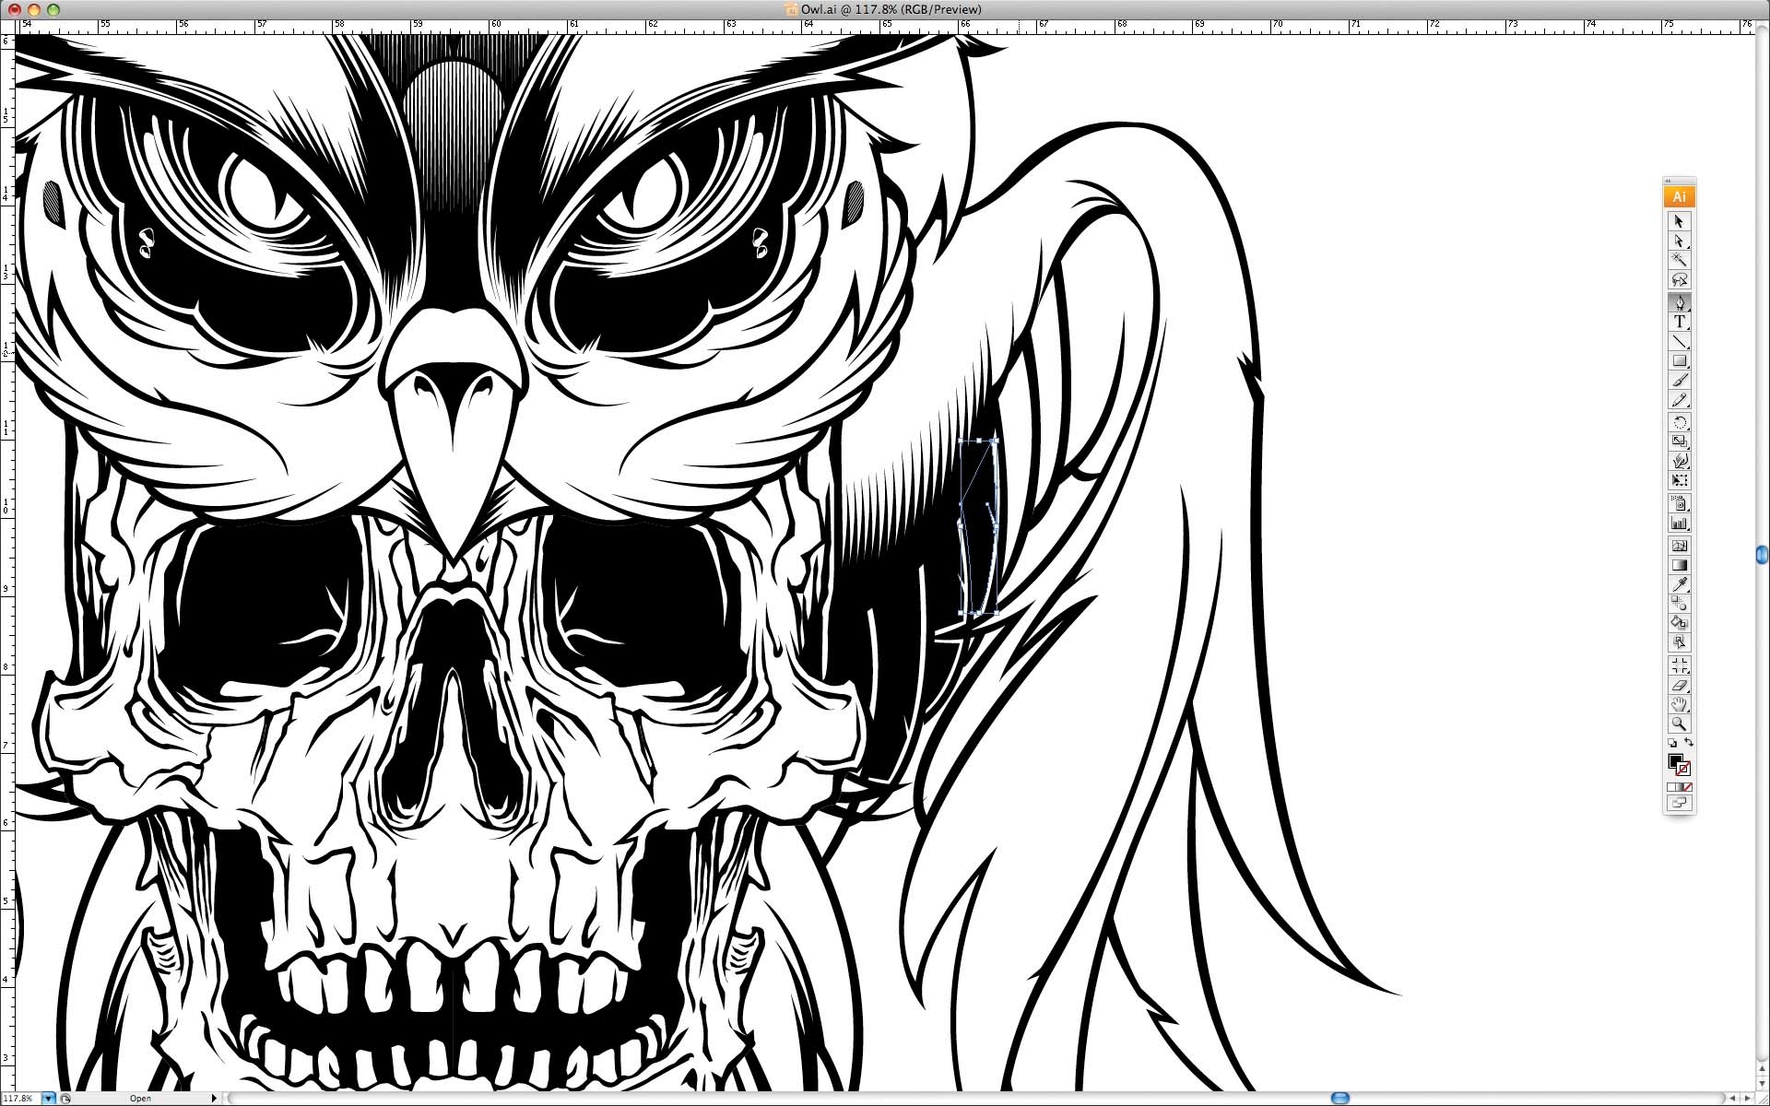The width and height of the screenshot is (1770, 1106).
Task: Select the Hand tool
Action: point(1679,705)
